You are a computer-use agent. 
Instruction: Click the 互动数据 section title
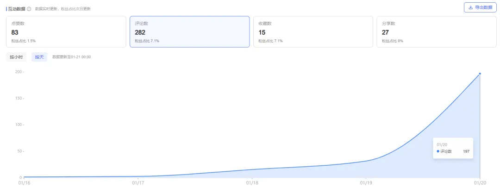[16, 9]
